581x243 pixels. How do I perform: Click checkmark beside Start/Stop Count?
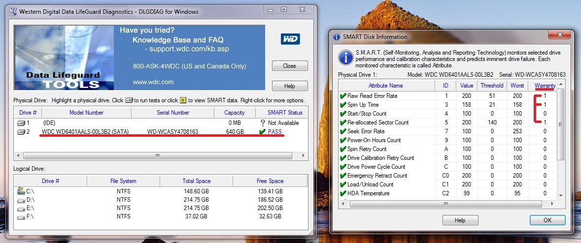click(x=343, y=114)
